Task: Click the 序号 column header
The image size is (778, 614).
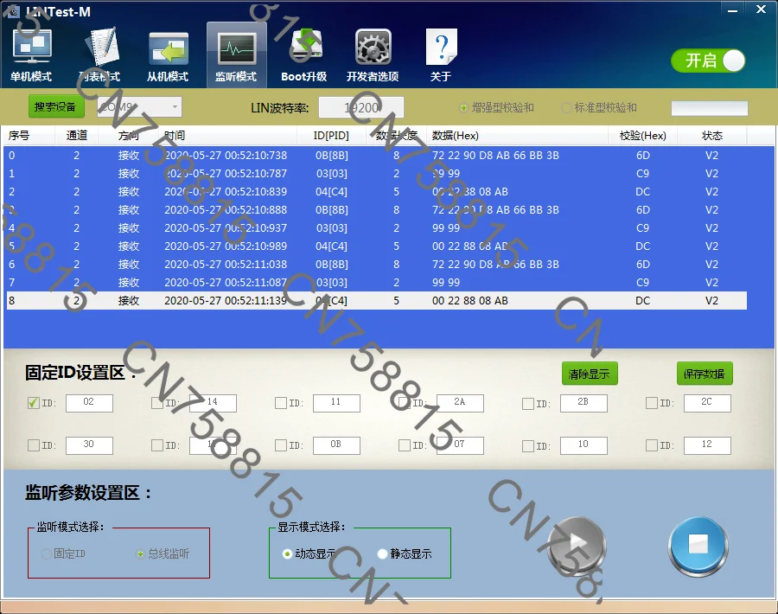Action: pyautogui.click(x=29, y=136)
